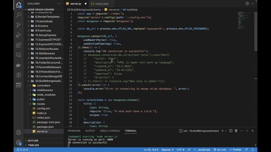271x152 pixels.
Task: Change the LF end of line sequence
Action: coord(189,149)
